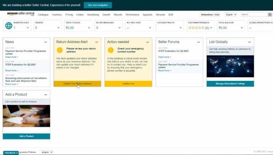This screenshot has width=273, height=155.
Task: Open Add a Product card options menu
Action: (x=45, y=95)
